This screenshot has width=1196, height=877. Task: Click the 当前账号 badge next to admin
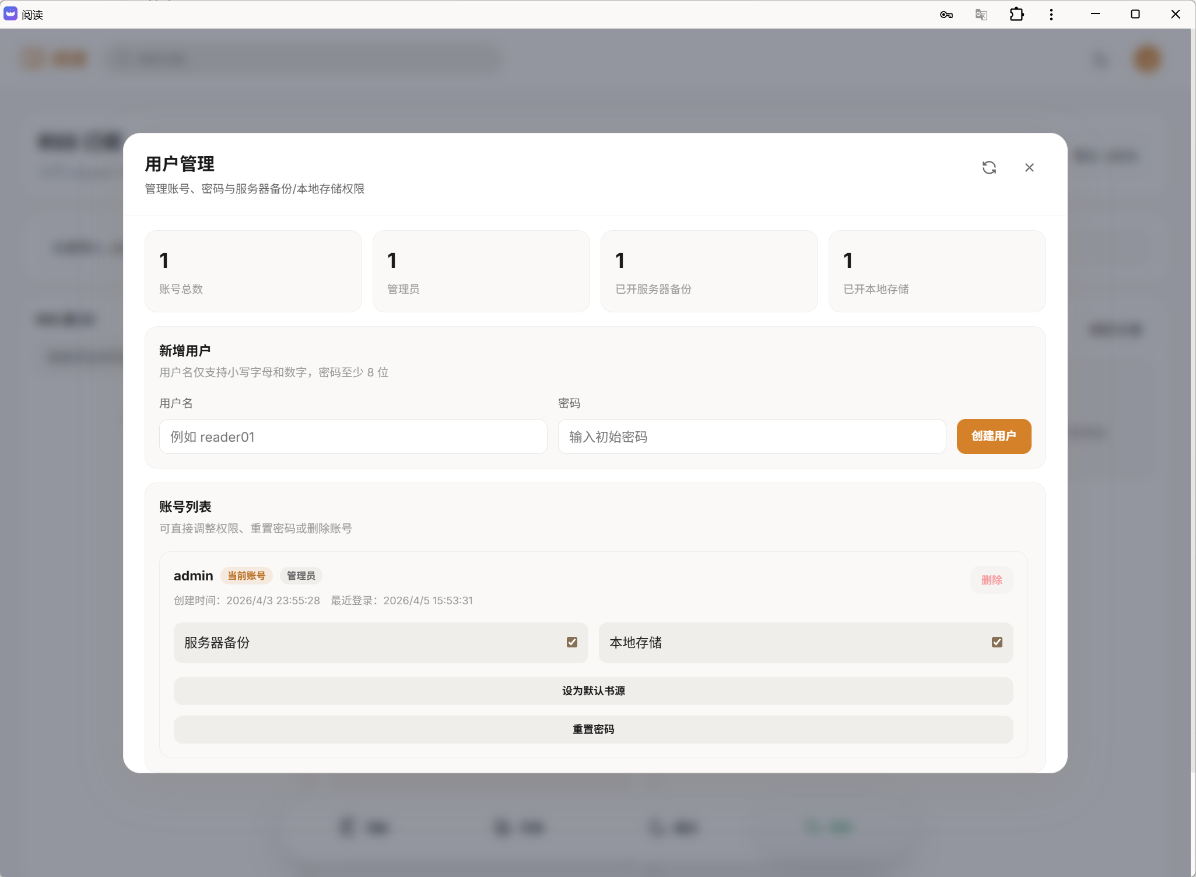click(x=246, y=576)
